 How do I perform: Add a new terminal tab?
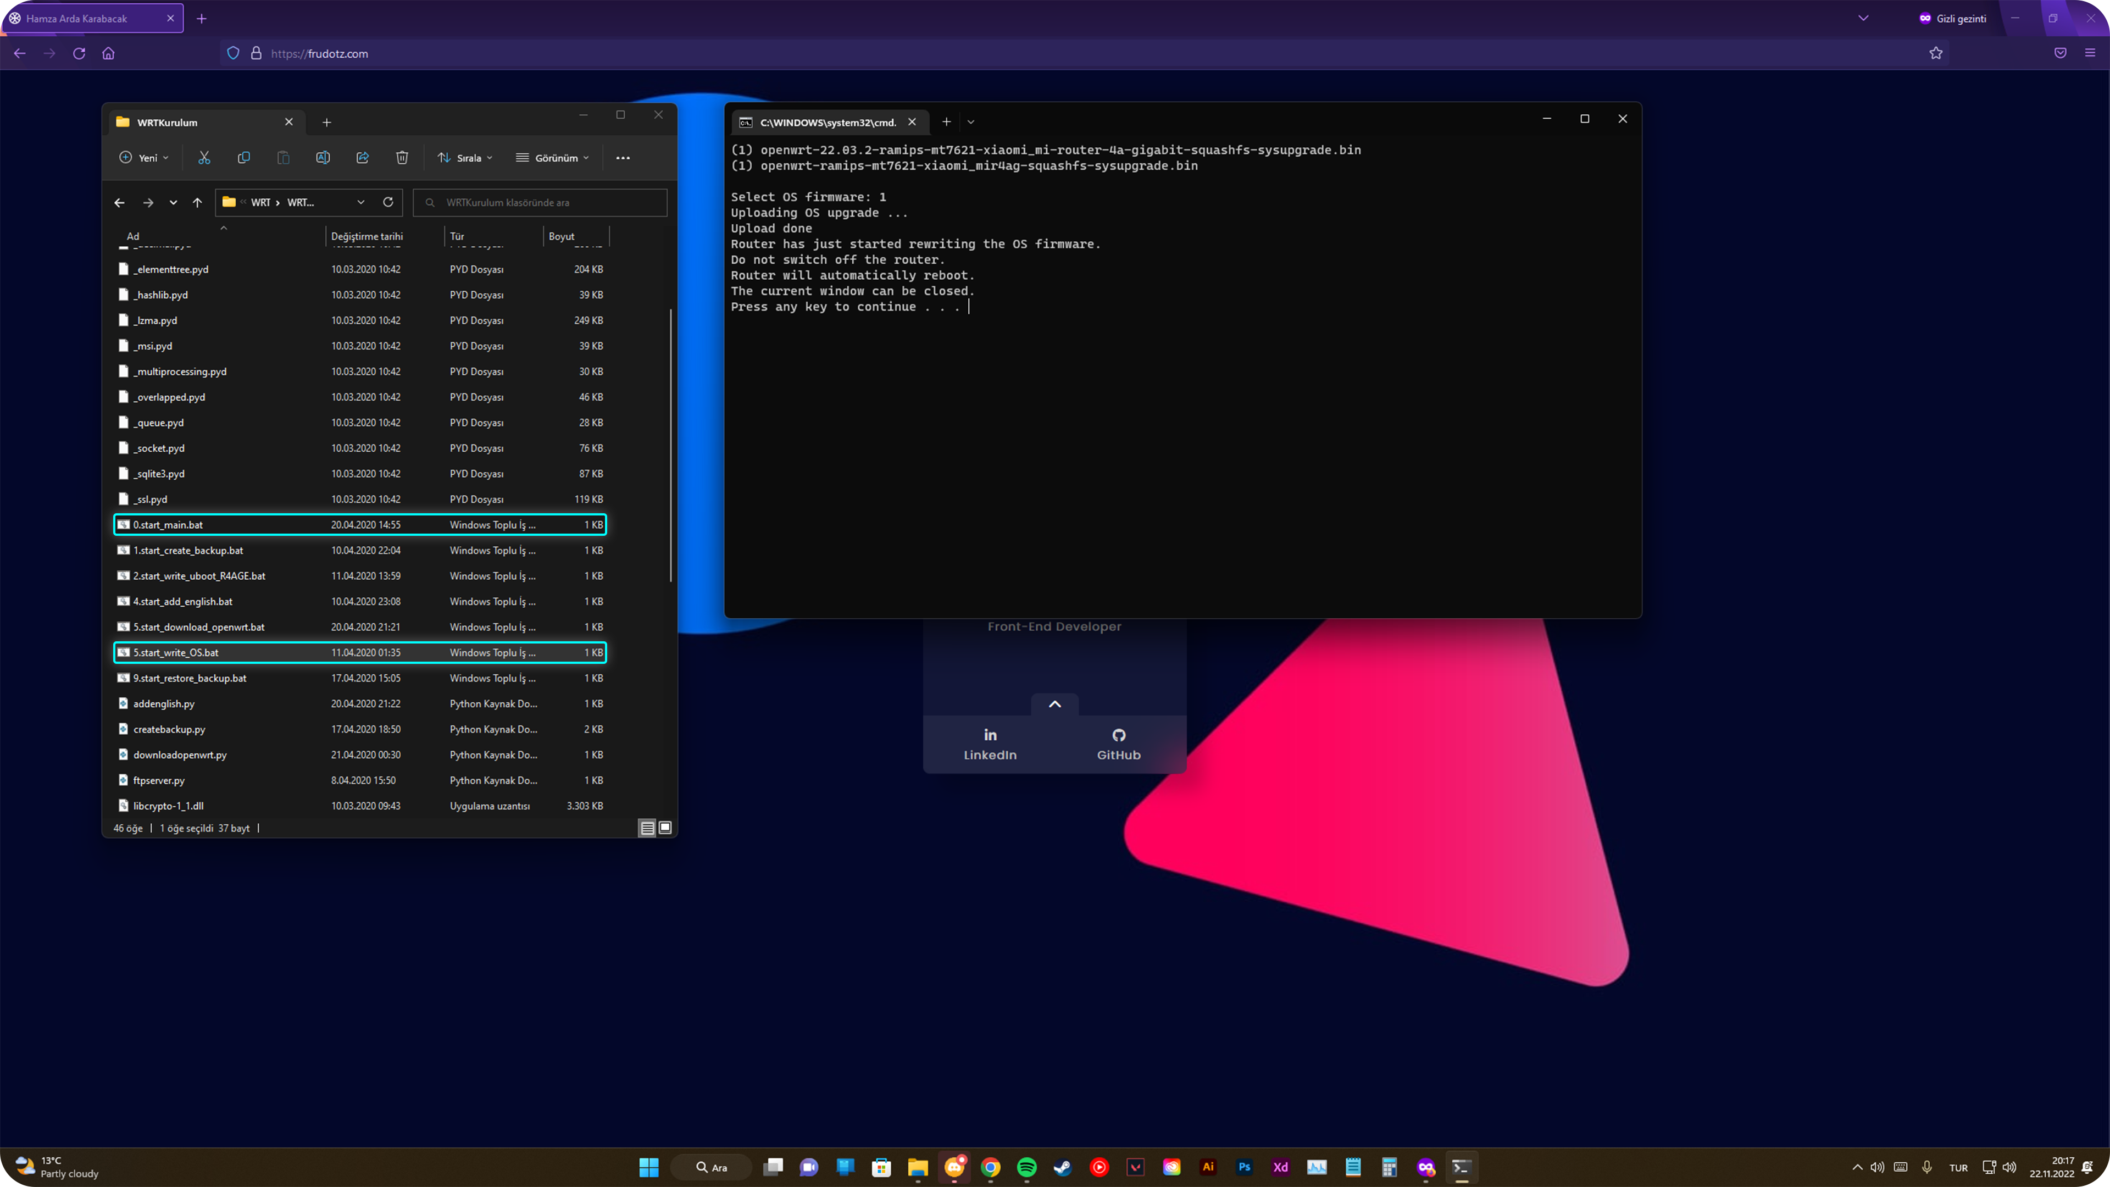[x=946, y=122]
